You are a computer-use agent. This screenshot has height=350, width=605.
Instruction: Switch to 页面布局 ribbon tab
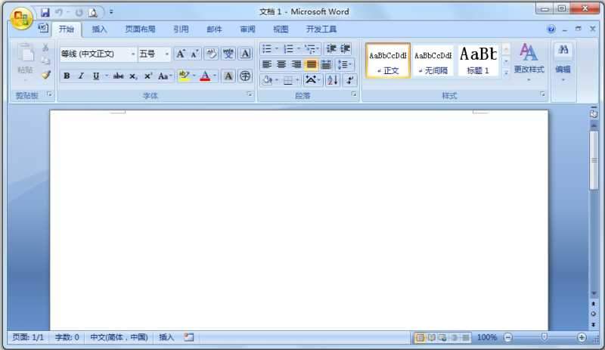pyautogui.click(x=140, y=29)
